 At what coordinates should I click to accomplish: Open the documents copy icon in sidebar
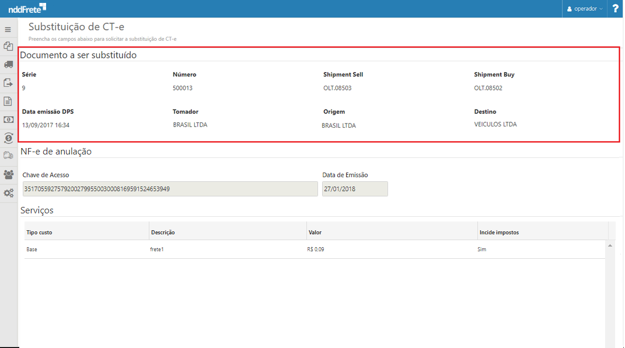coord(8,46)
